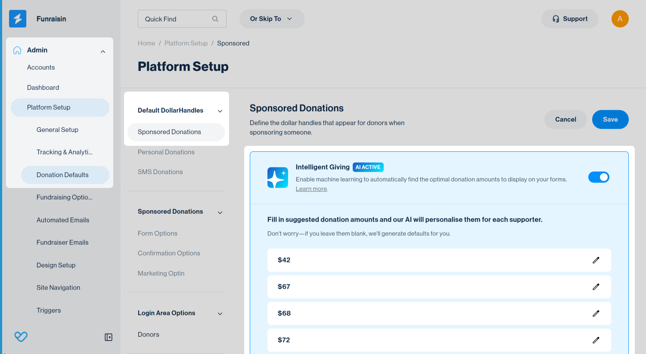Collapse the Login Area Options section
646x354 pixels.
click(220, 314)
